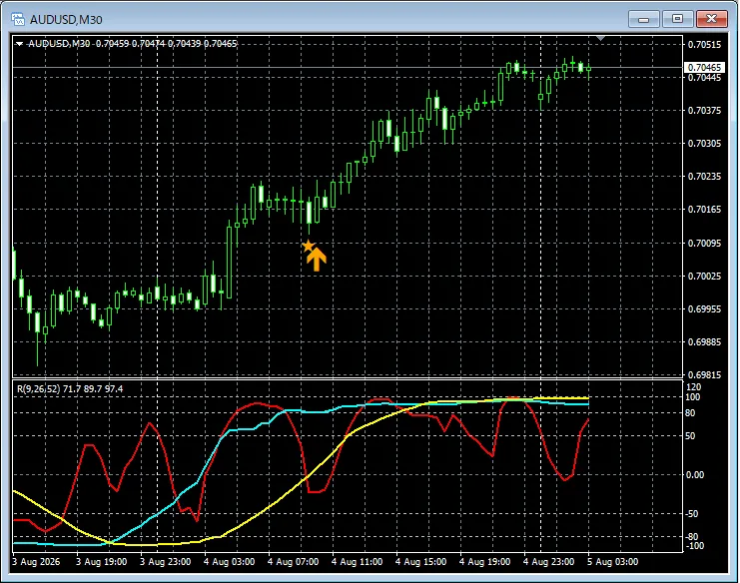Click the current price label 0.70465
740x583 pixels.
[704, 68]
